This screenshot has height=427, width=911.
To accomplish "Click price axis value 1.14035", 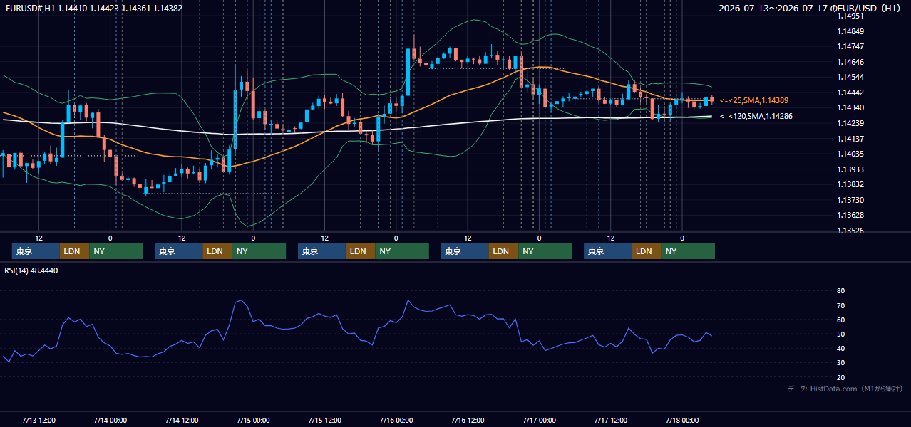I will (851, 154).
